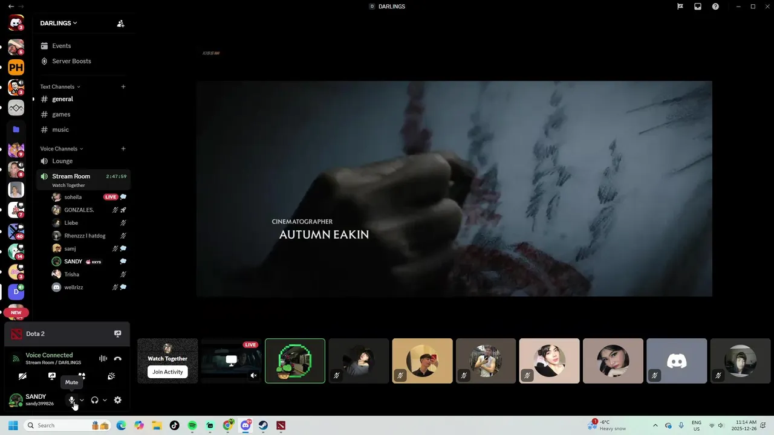Viewport: 774px width, 435px height.
Task: Select the green-outlined participant tile
Action: 295,361
